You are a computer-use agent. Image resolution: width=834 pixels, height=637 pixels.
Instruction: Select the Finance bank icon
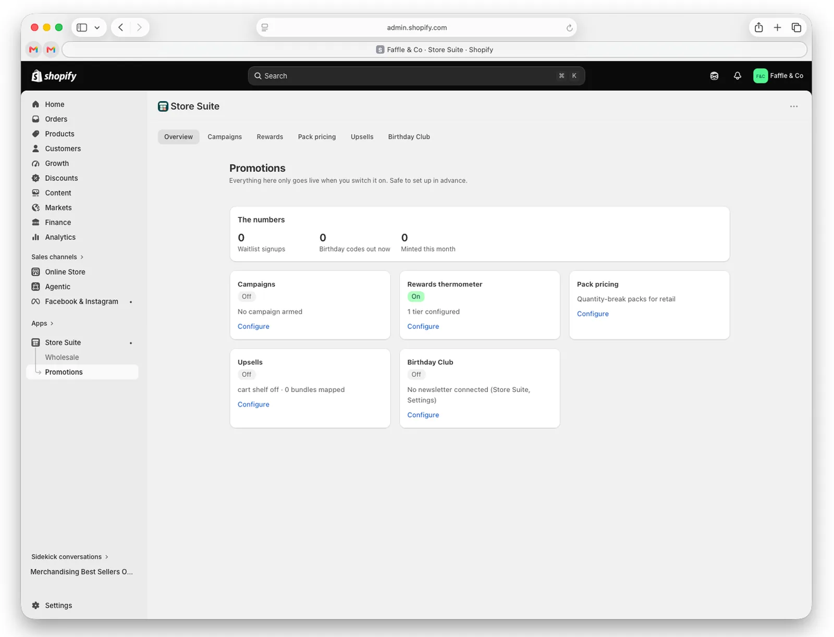point(35,223)
